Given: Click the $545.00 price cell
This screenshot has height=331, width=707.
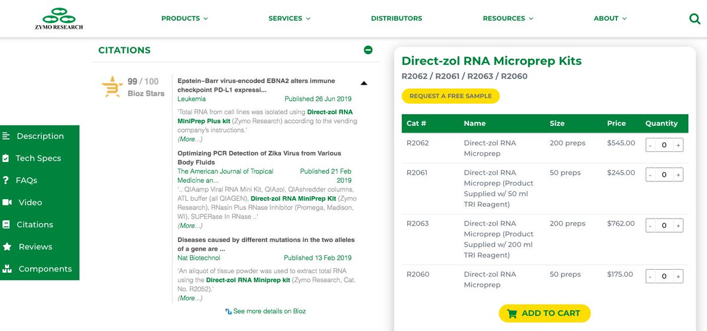Looking at the screenshot, I should (621, 143).
